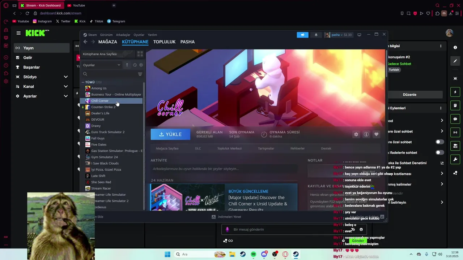Screen dimensions: 463x260
Task: Go forward with Steam's right navigation arrow
Action: pyautogui.click(x=93, y=42)
